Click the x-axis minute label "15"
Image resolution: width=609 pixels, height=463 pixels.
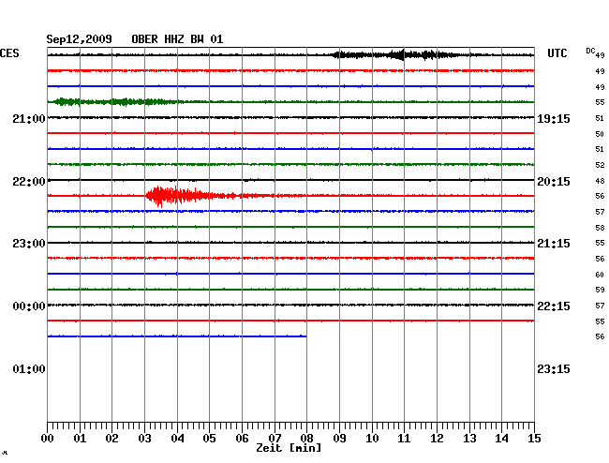click(534, 439)
